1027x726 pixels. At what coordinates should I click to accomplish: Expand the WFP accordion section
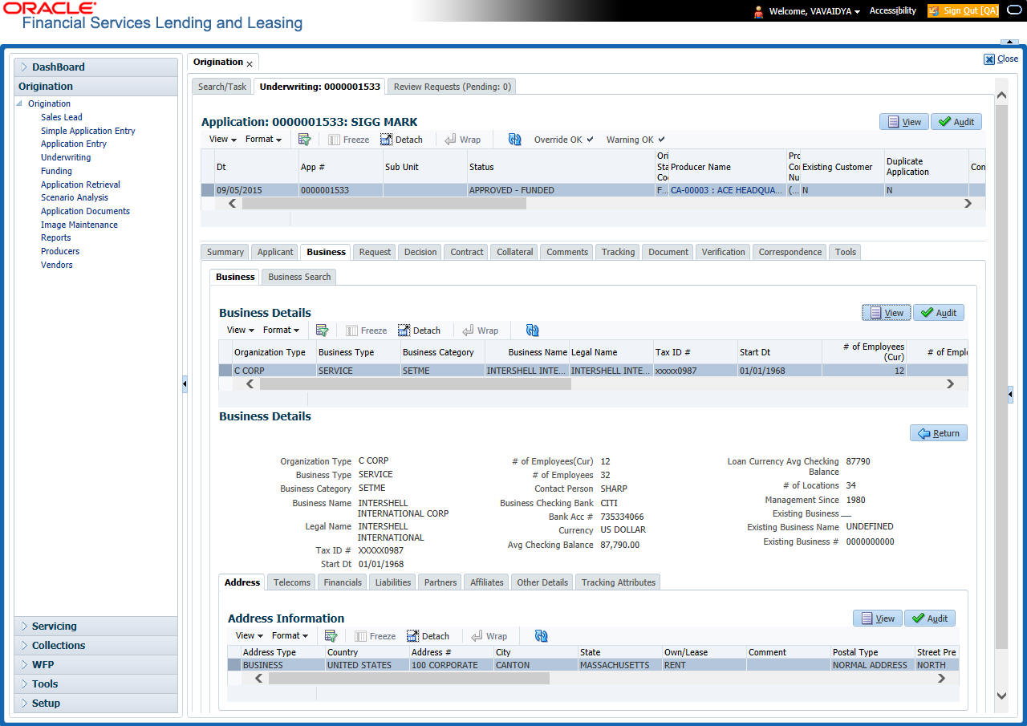(x=96, y=664)
